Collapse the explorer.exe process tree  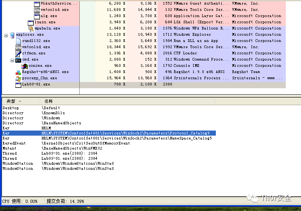click(6, 35)
